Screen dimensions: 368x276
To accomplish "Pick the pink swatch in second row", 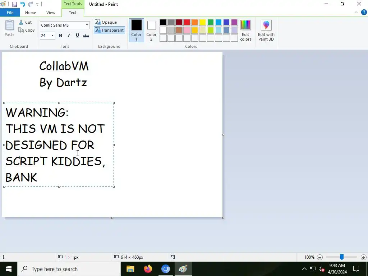I will [x=187, y=30].
